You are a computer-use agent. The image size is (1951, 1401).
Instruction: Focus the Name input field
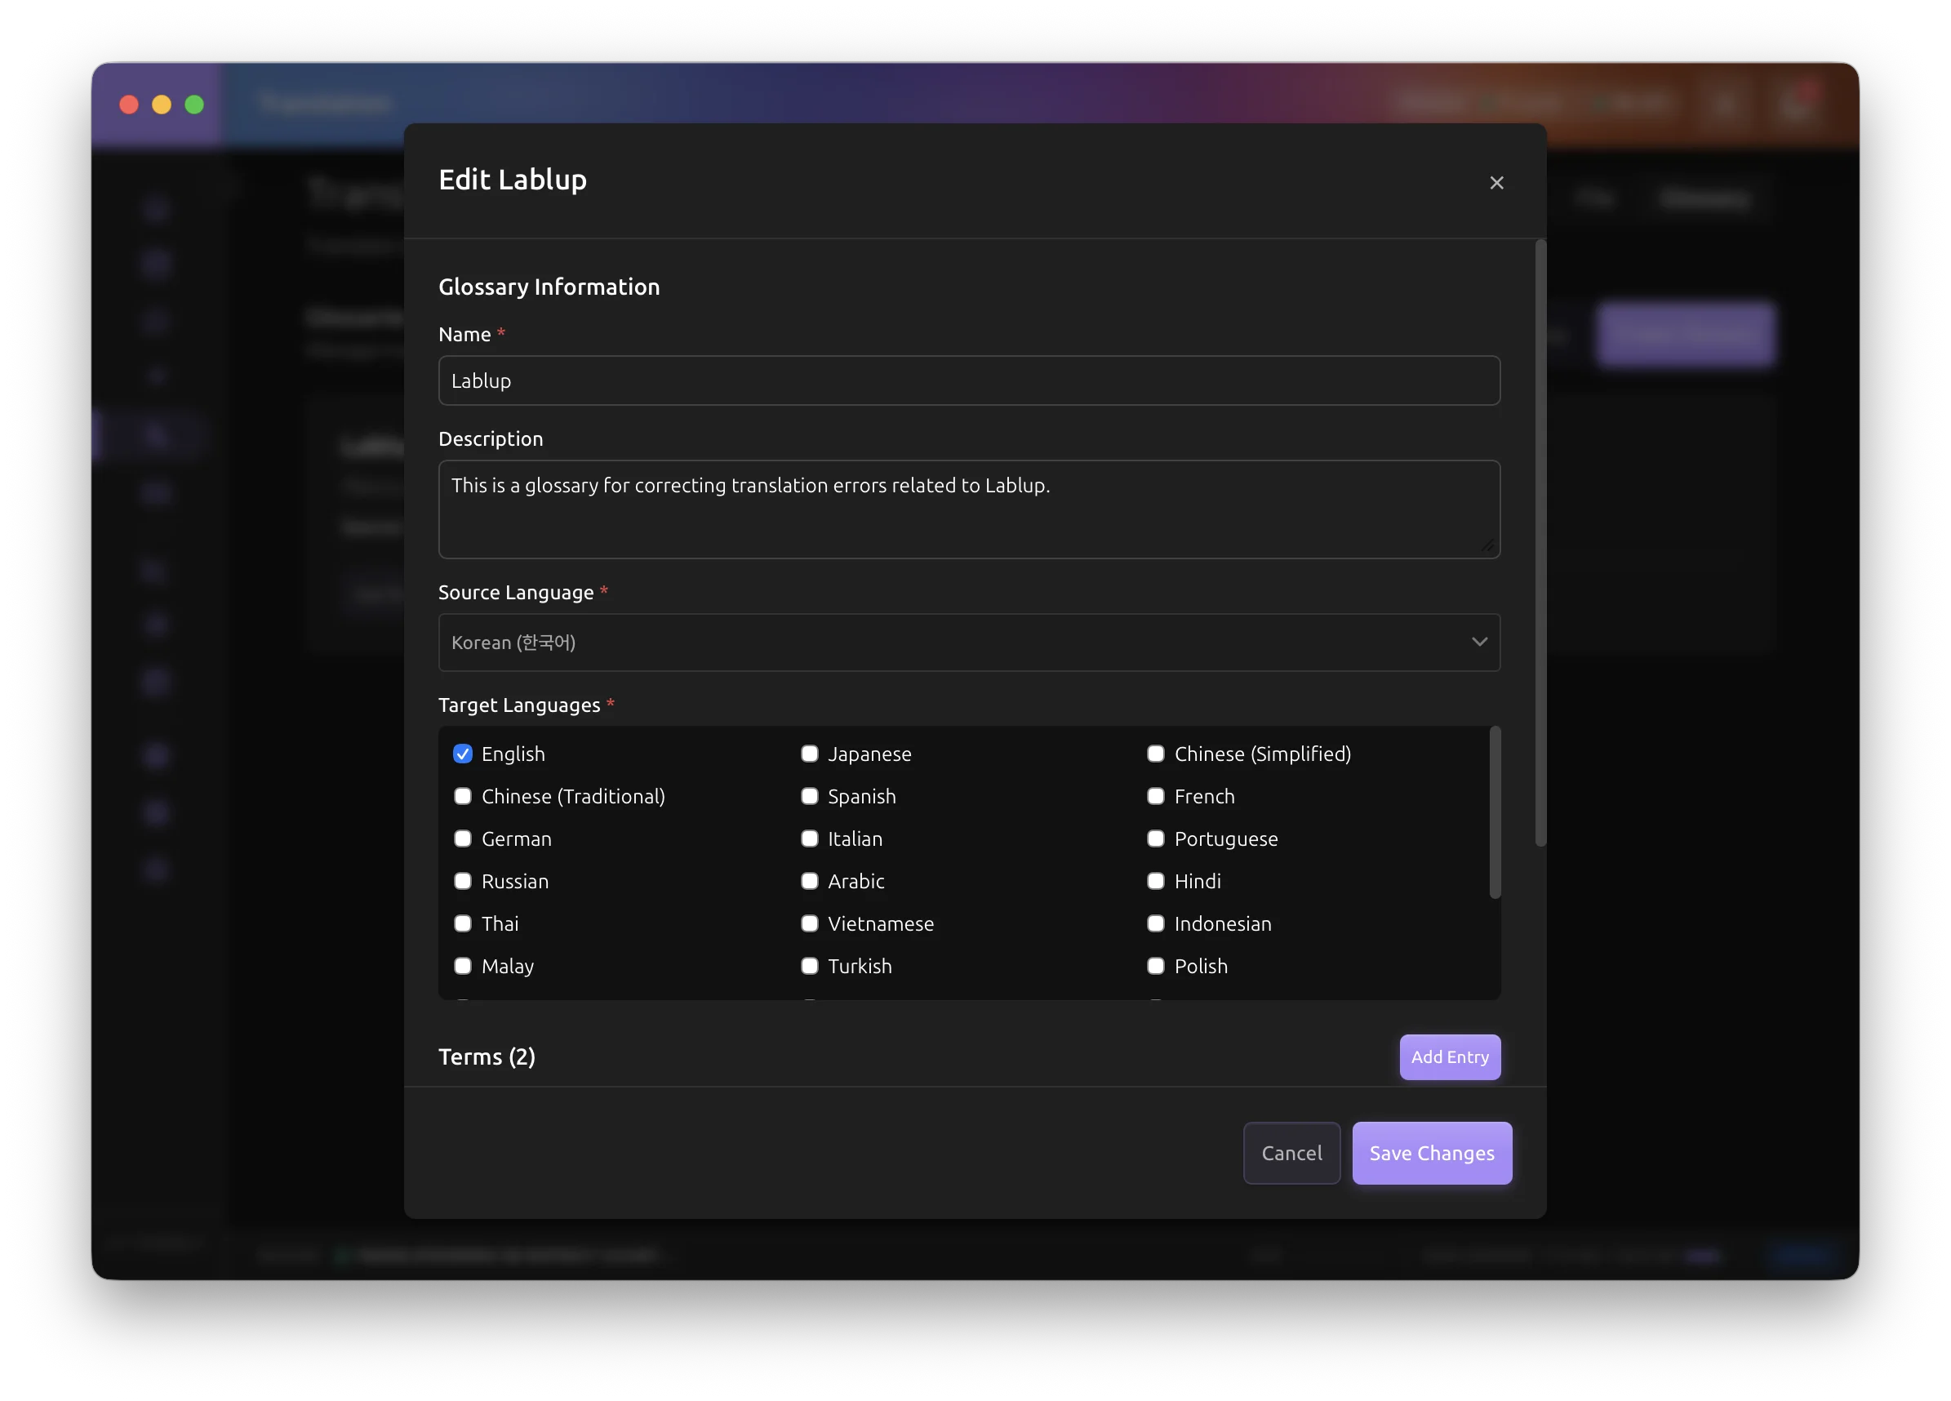[x=969, y=380]
